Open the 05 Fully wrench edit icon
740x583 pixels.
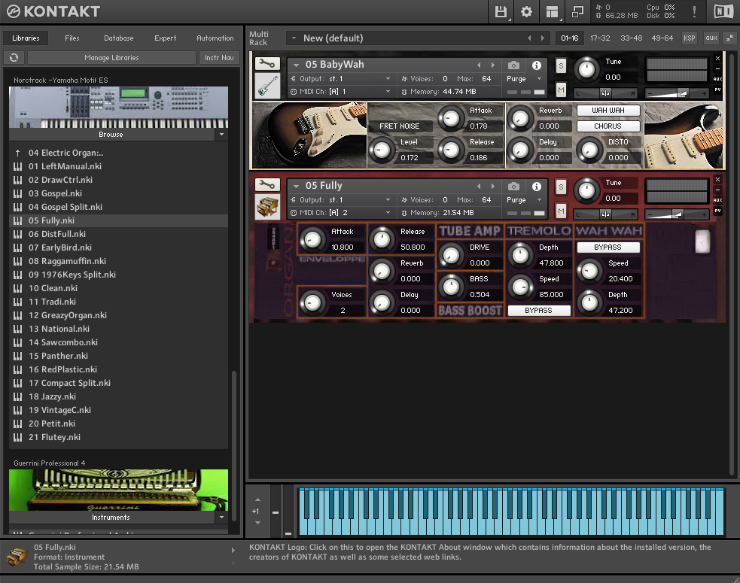tap(267, 185)
